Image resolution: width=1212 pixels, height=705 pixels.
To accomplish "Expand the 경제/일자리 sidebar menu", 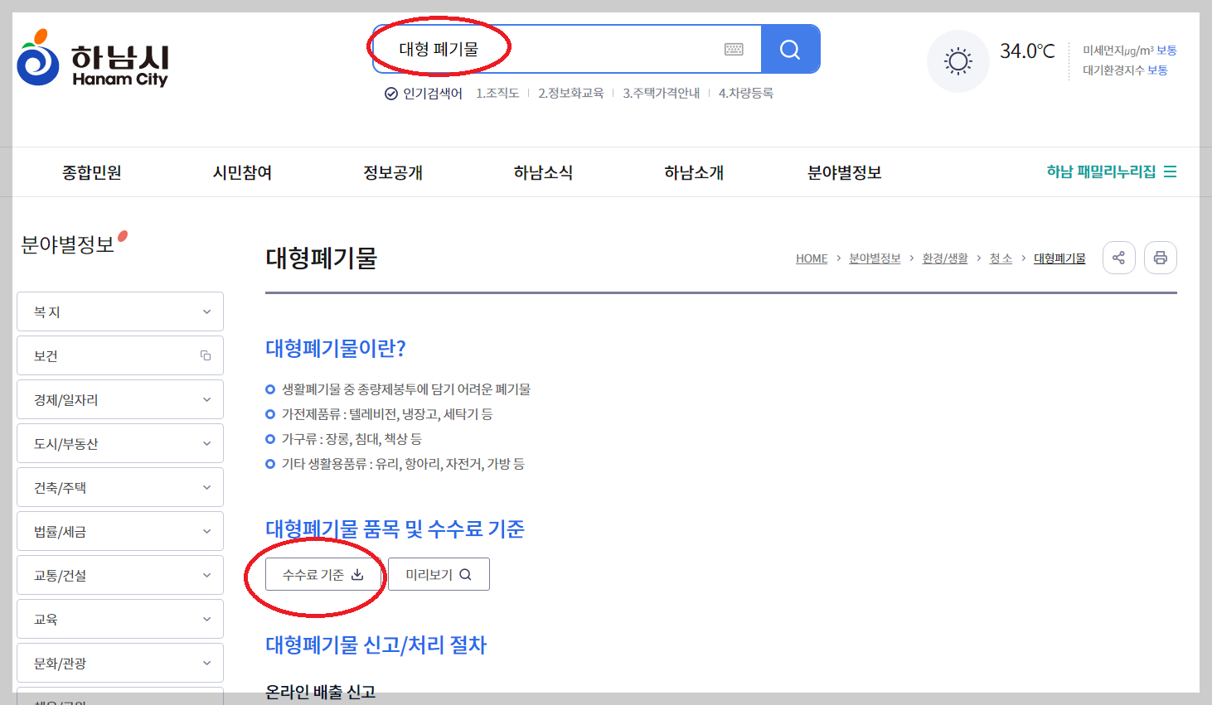I will [x=120, y=399].
